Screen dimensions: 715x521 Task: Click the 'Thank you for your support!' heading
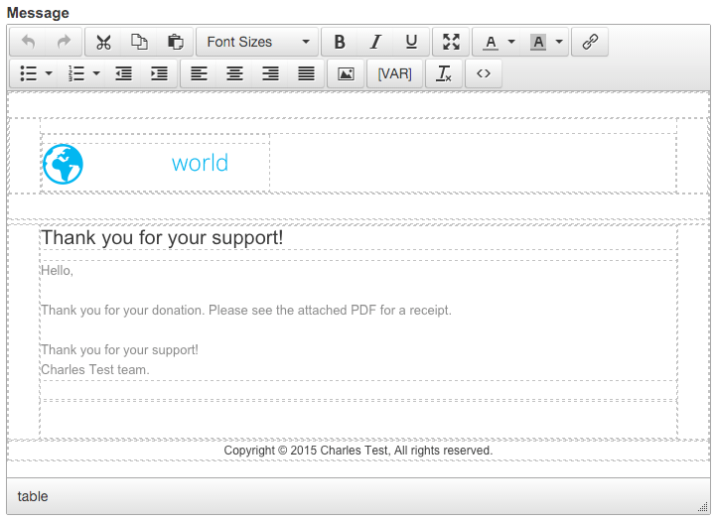[x=162, y=237]
